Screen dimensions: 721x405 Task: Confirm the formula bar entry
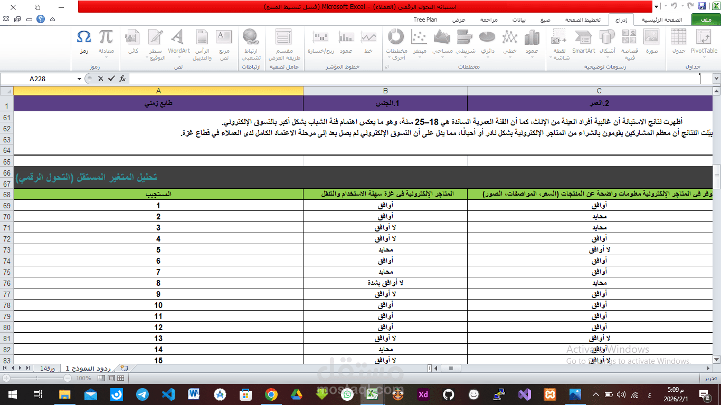tap(111, 79)
